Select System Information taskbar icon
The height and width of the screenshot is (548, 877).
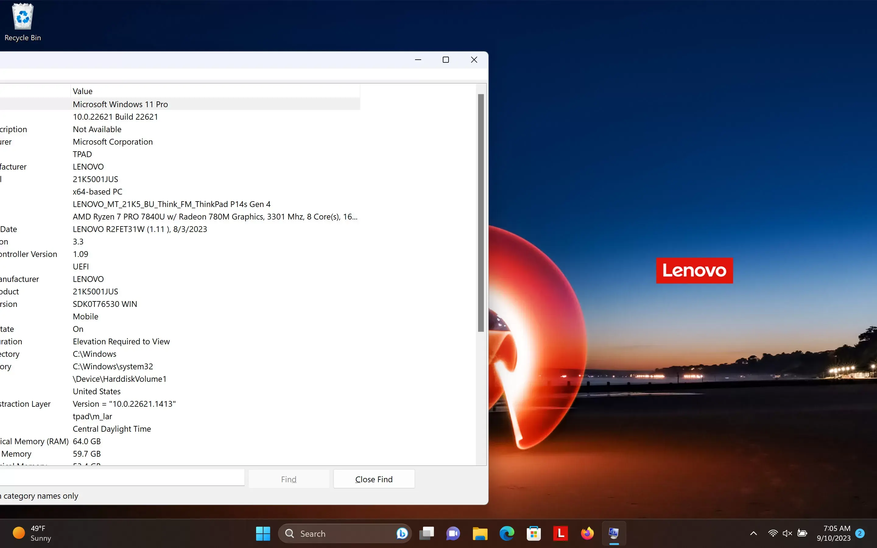614,533
